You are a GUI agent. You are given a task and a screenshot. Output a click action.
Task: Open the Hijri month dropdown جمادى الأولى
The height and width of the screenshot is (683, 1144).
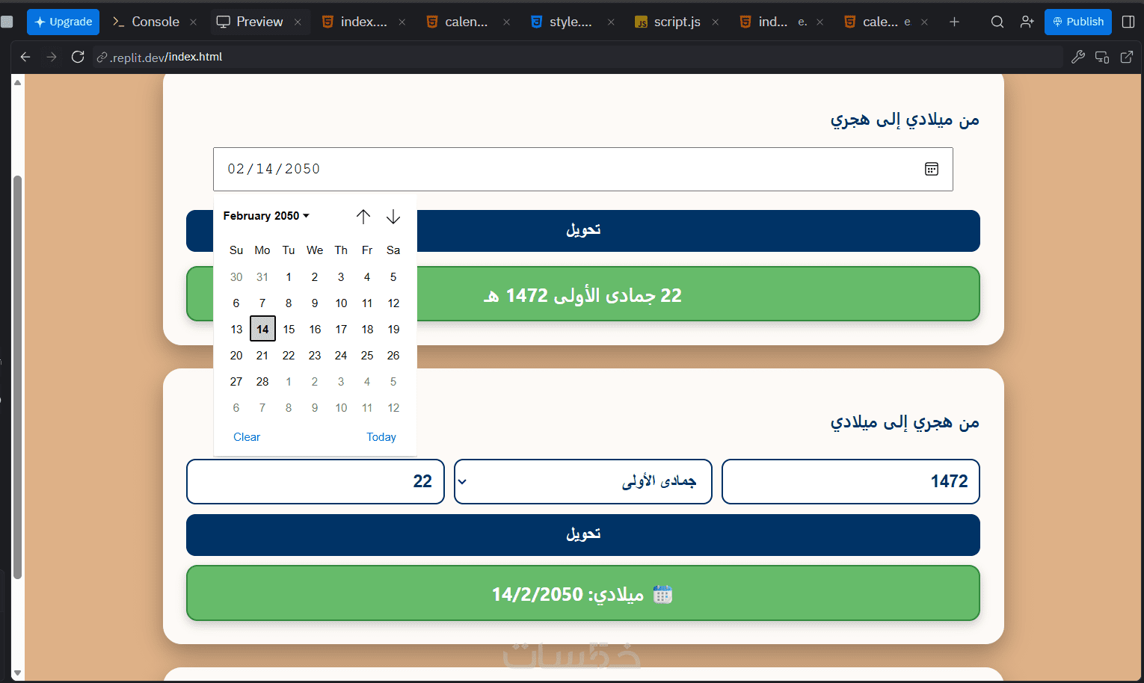coord(583,481)
